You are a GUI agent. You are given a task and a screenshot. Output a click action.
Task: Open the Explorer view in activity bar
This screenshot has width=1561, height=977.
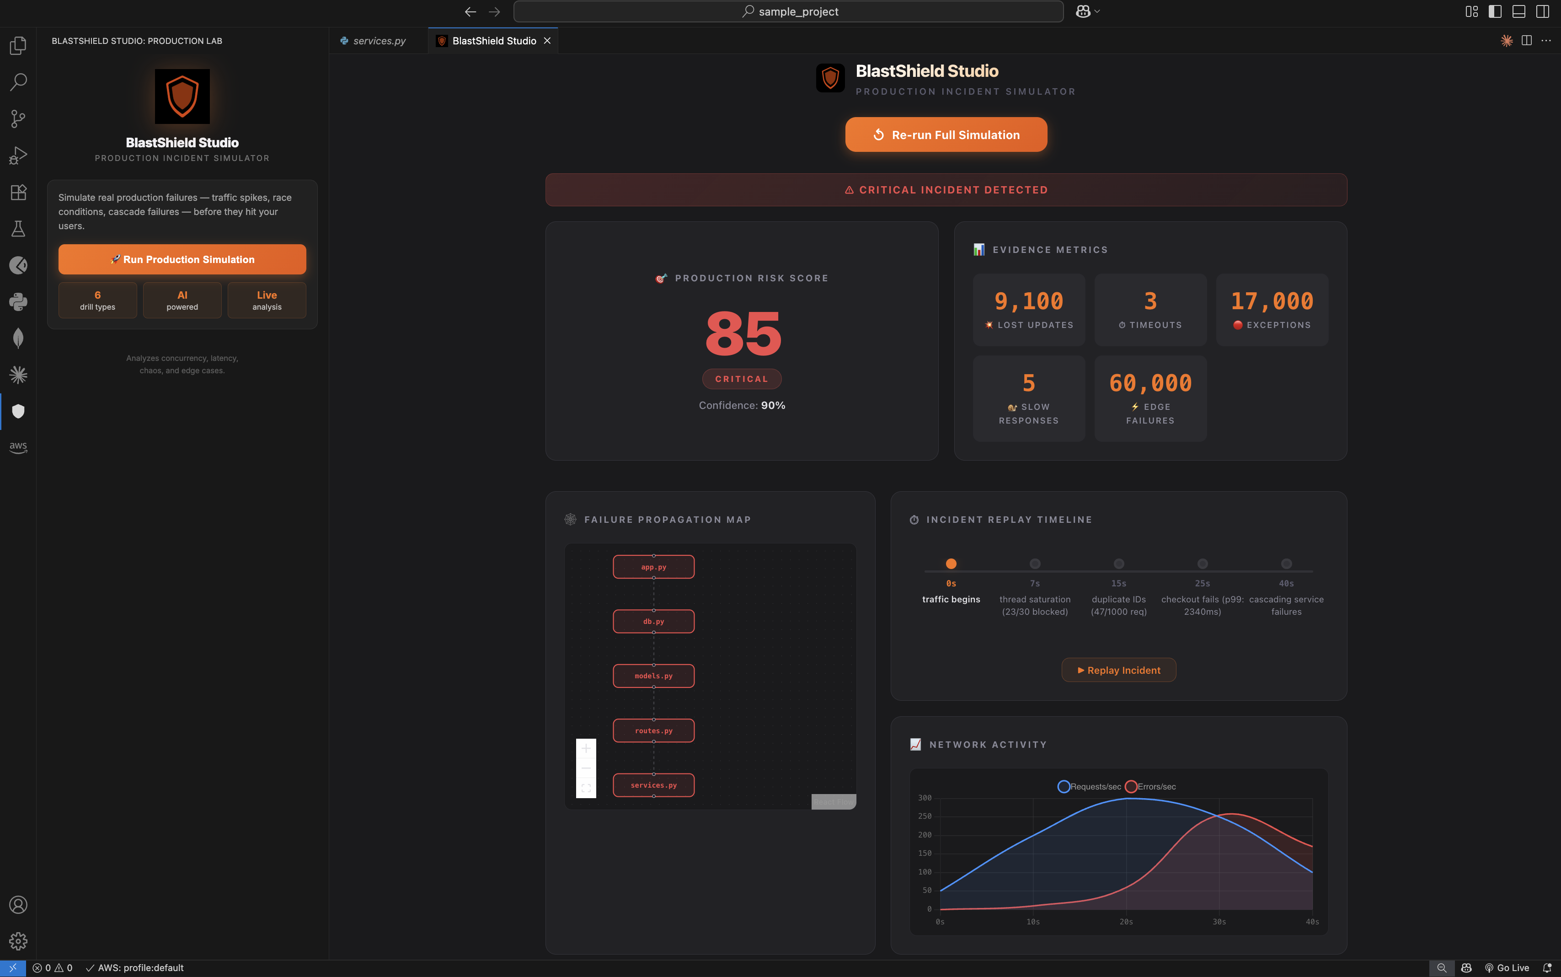pos(18,45)
